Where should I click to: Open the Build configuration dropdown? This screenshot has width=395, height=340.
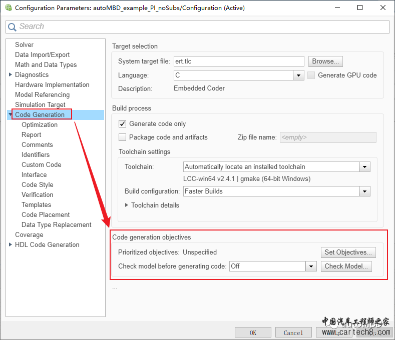click(364, 191)
